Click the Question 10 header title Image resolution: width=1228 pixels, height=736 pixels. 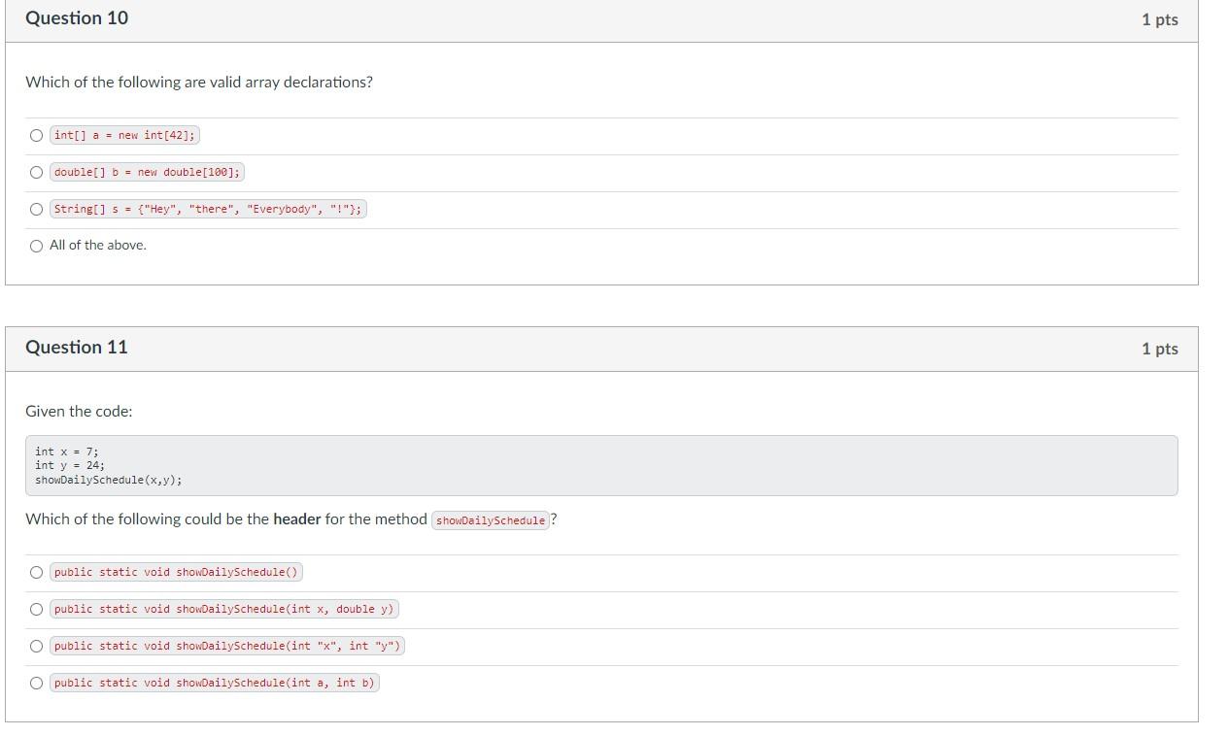[77, 18]
